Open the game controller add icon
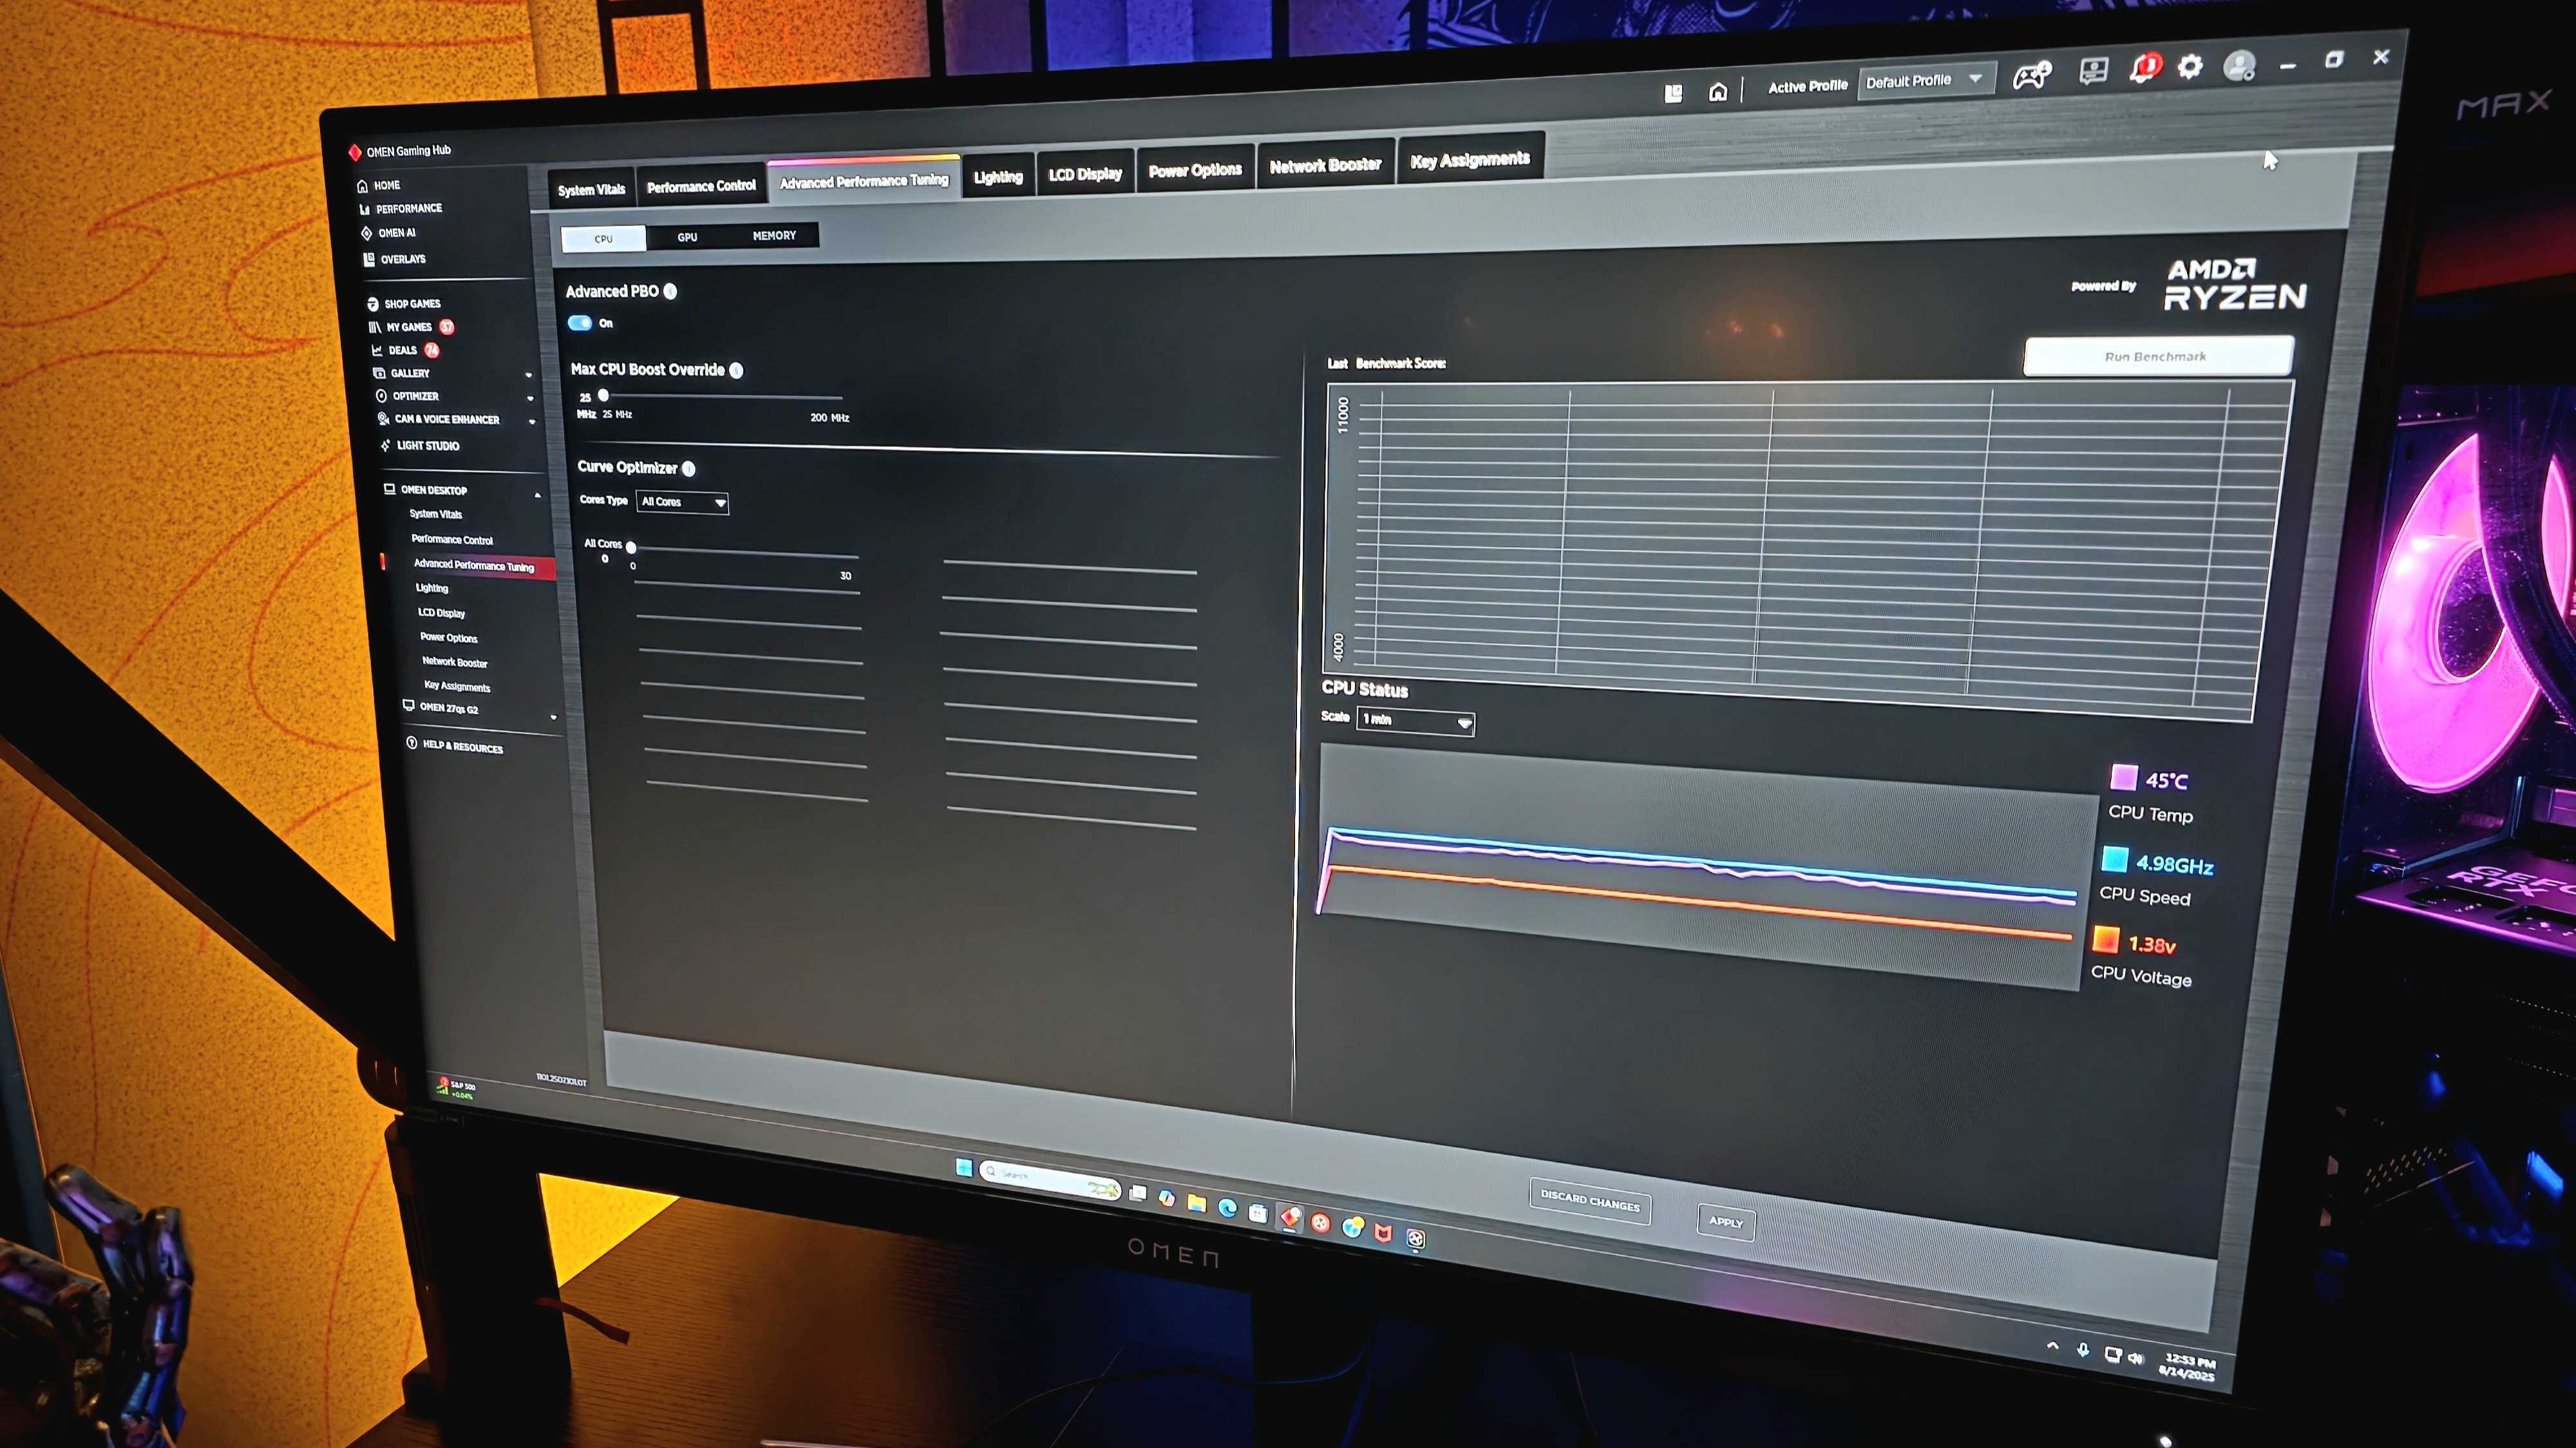This screenshot has height=1448, width=2576. coord(2032,75)
